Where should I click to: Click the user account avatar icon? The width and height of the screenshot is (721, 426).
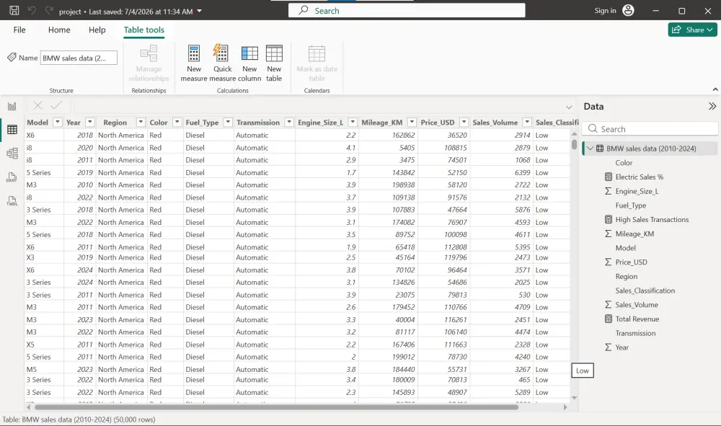[628, 10]
